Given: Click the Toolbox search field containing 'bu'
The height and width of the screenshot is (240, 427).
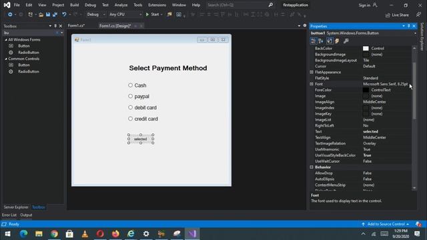Looking at the screenshot, I should tap(29, 33).
